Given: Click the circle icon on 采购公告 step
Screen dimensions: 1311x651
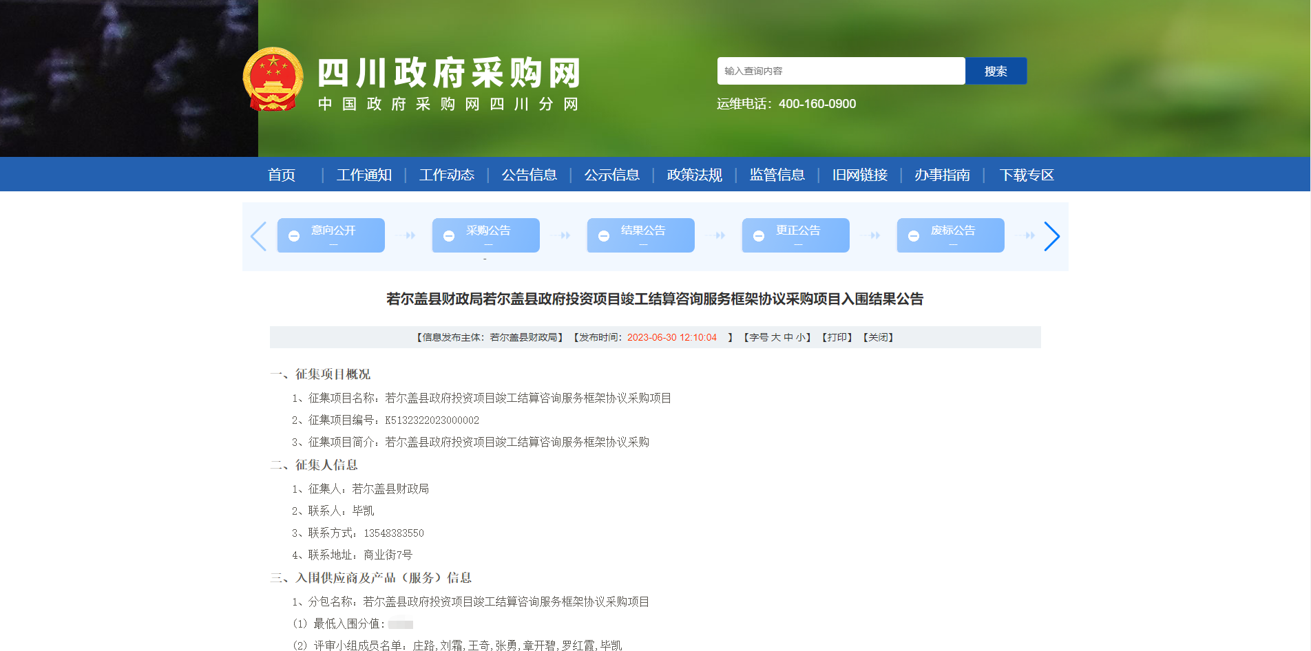Looking at the screenshot, I should click(x=449, y=236).
